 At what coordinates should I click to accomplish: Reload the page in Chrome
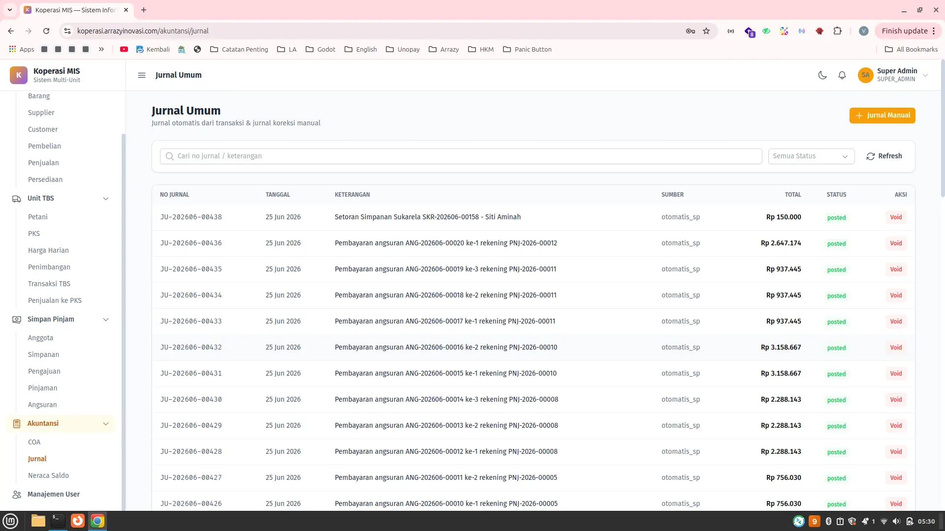point(46,31)
